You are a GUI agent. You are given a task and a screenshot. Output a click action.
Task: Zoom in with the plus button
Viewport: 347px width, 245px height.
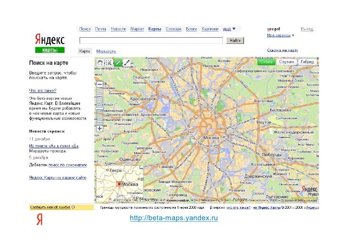[100, 128]
